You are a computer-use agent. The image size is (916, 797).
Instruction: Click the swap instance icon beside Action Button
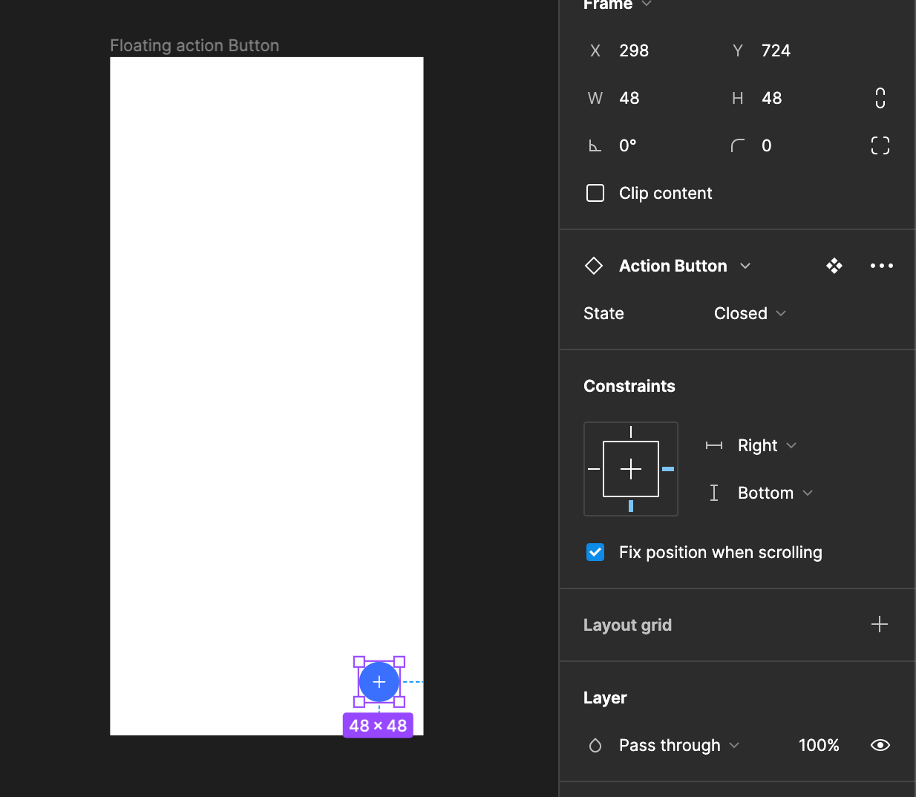(x=834, y=265)
